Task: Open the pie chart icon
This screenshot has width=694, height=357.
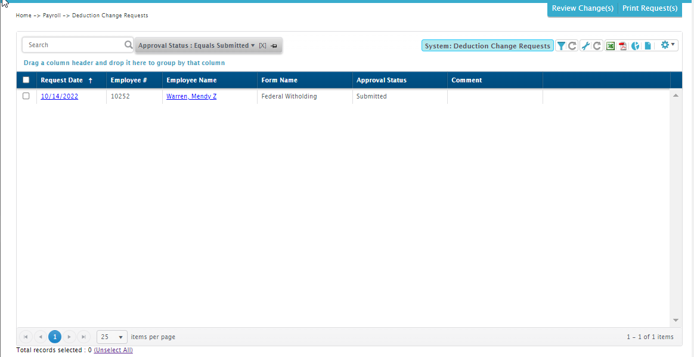Action: (x=635, y=45)
